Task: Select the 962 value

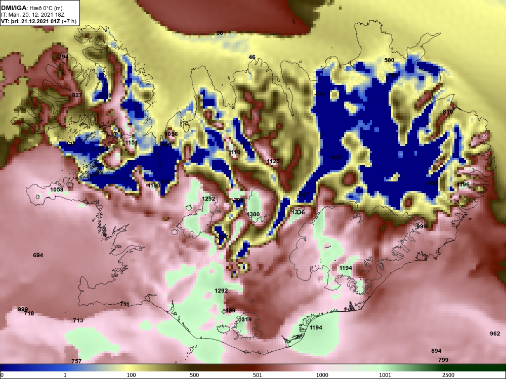Action: click(495, 334)
